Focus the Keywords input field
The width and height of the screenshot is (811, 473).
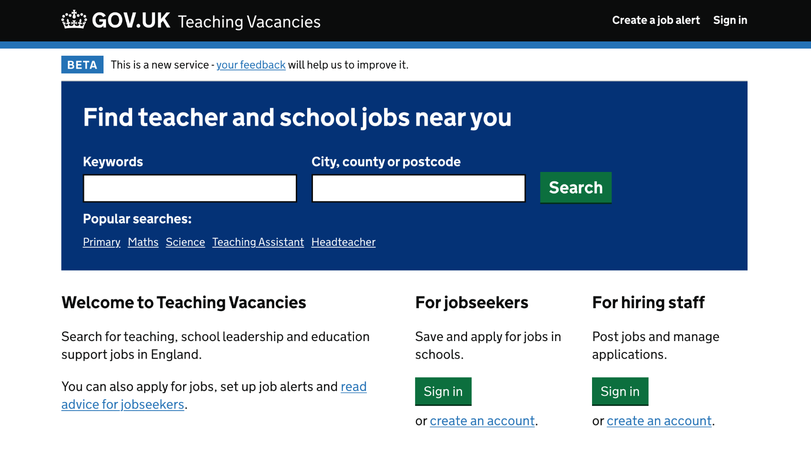pos(190,188)
